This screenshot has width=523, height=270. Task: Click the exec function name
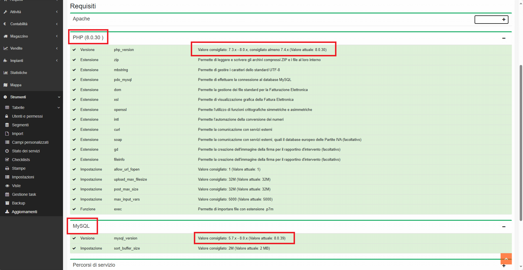click(x=118, y=209)
